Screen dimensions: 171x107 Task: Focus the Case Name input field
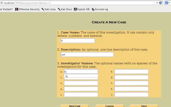pos(78,41)
